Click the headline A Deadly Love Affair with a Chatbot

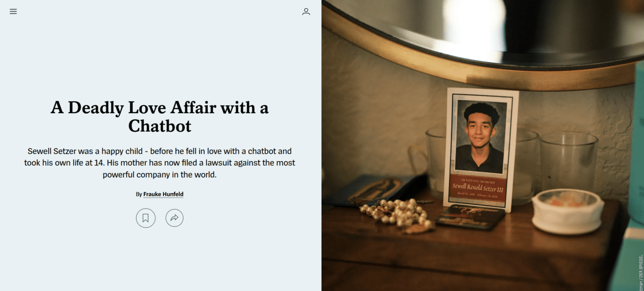tap(160, 116)
